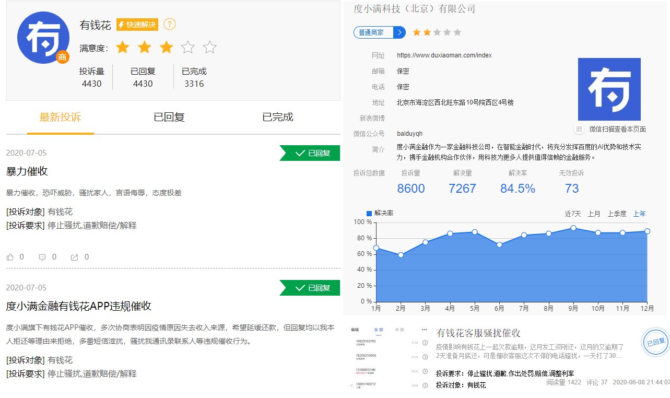This screenshot has height=398, width=670.
Task: Switch to the 已回复 tab
Action: [169, 117]
